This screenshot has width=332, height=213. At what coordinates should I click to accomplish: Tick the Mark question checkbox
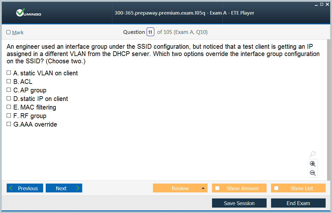(9, 32)
